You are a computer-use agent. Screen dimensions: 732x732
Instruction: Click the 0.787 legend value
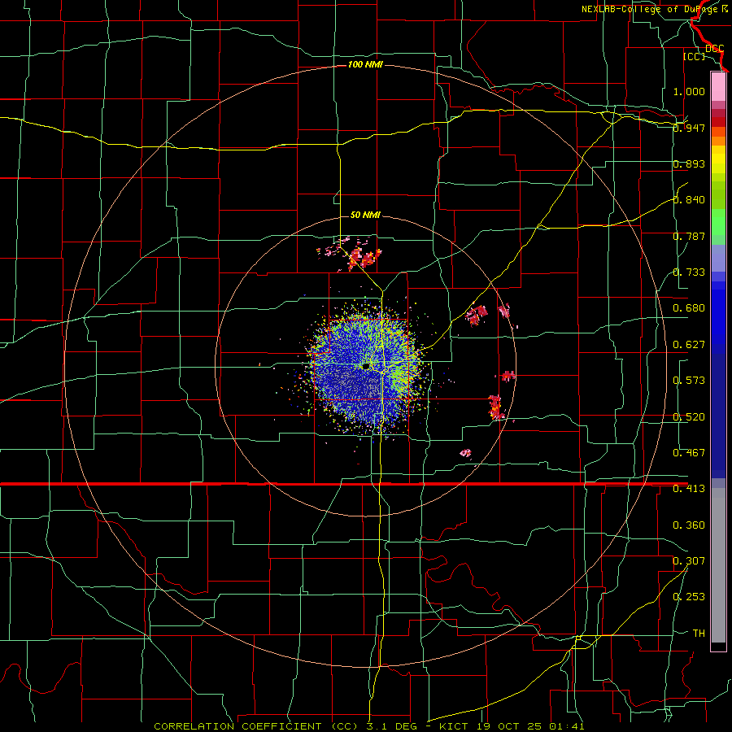(689, 236)
